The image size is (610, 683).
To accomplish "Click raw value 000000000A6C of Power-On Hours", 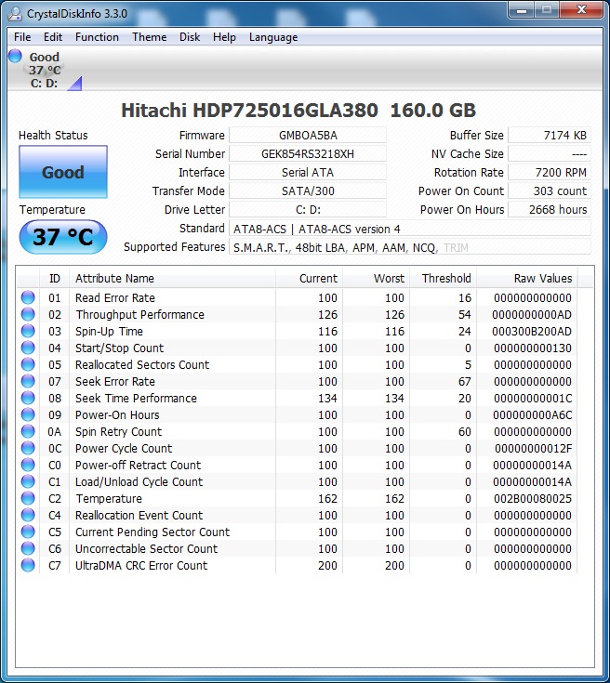I will click(533, 415).
